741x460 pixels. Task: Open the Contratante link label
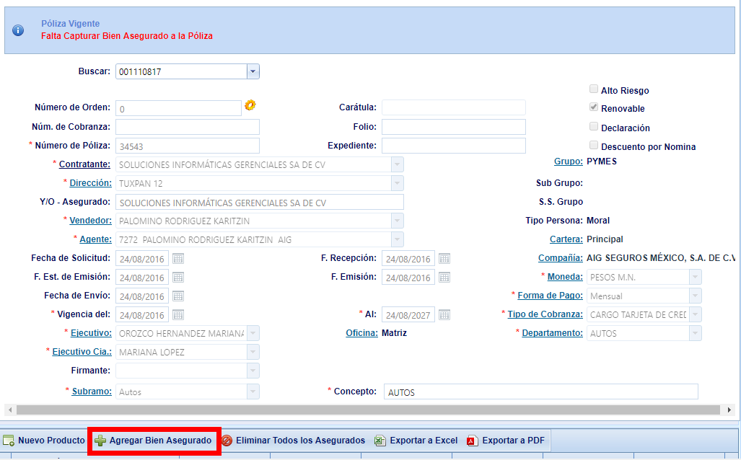(x=84, y=164)
